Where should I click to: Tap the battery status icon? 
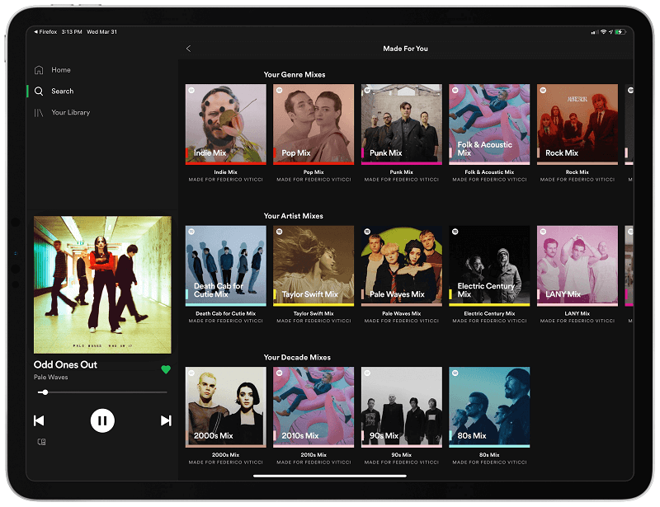620,32
